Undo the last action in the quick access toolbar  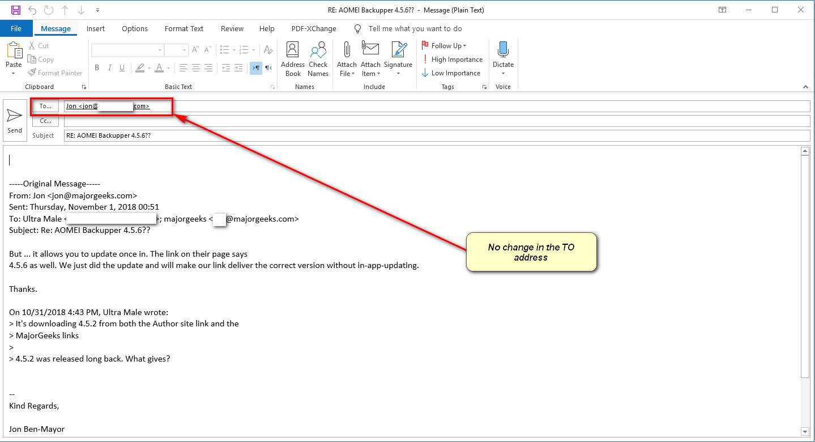(x=32, y=10)
